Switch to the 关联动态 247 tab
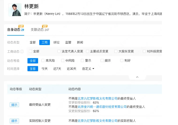178x125 pixels. click(40, 30)
